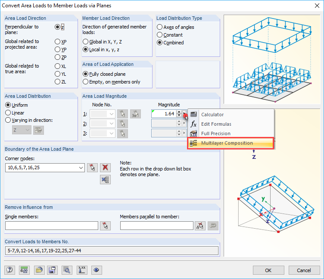Delete corner nodes with the red X icon

point(106,167)
